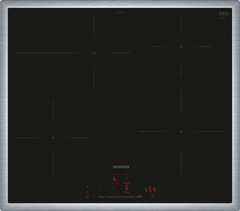
Task: Tap the 5:59 timer display
Action: (150, 190)
